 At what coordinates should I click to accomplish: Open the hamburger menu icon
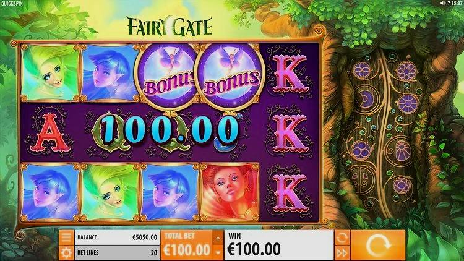tap(66, 237)
